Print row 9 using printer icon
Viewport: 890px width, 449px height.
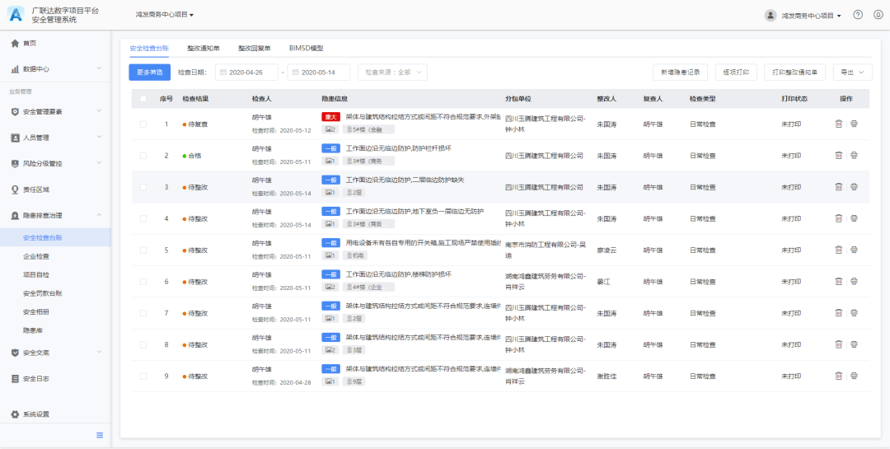click(x=854, y=376)
